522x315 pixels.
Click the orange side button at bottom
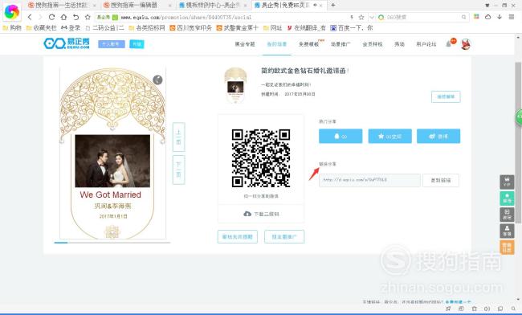point(507,247)
